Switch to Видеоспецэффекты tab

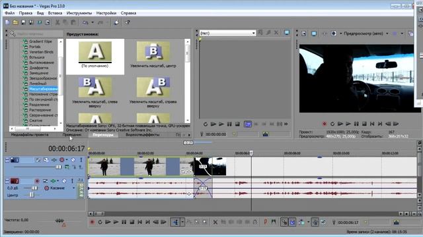click(143, 134)
